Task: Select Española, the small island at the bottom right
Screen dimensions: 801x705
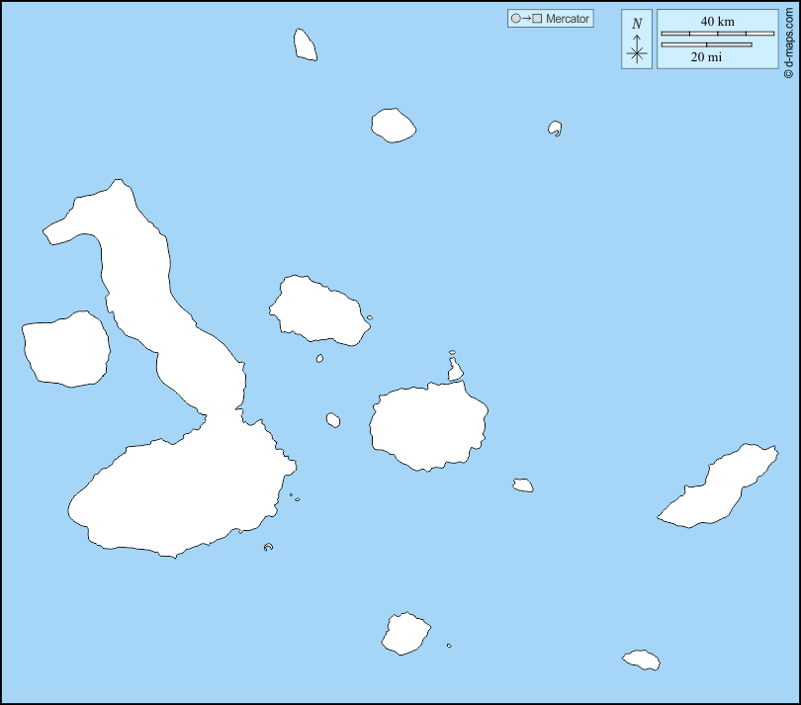Action: click(x=641, y=660)
